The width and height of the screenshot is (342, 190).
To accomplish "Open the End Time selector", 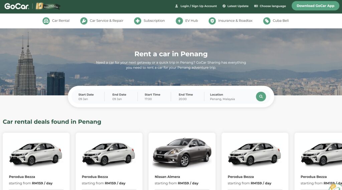I will coord(186,97).
